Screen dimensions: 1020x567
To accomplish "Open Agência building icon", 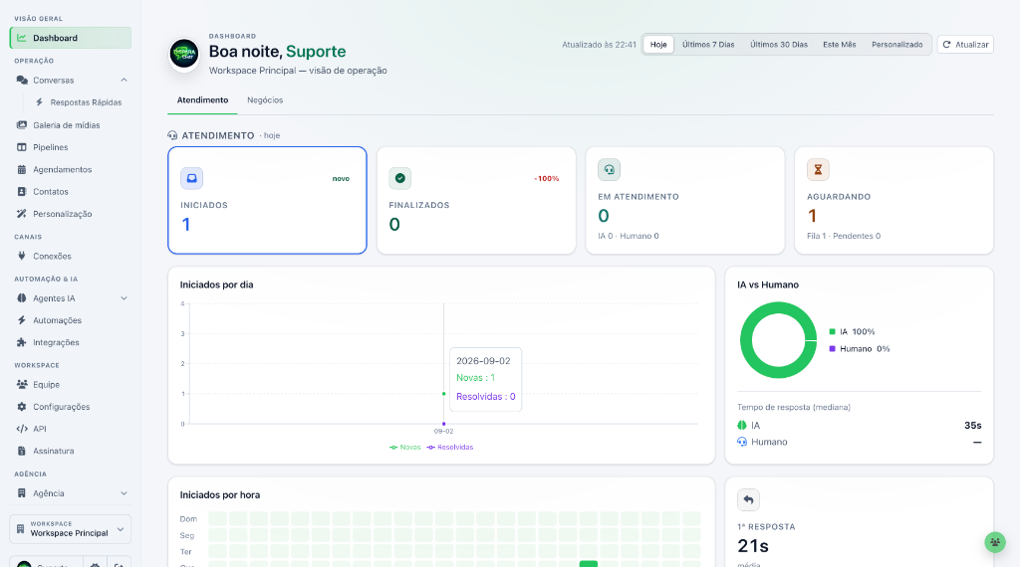I will (x=22, y=493).
